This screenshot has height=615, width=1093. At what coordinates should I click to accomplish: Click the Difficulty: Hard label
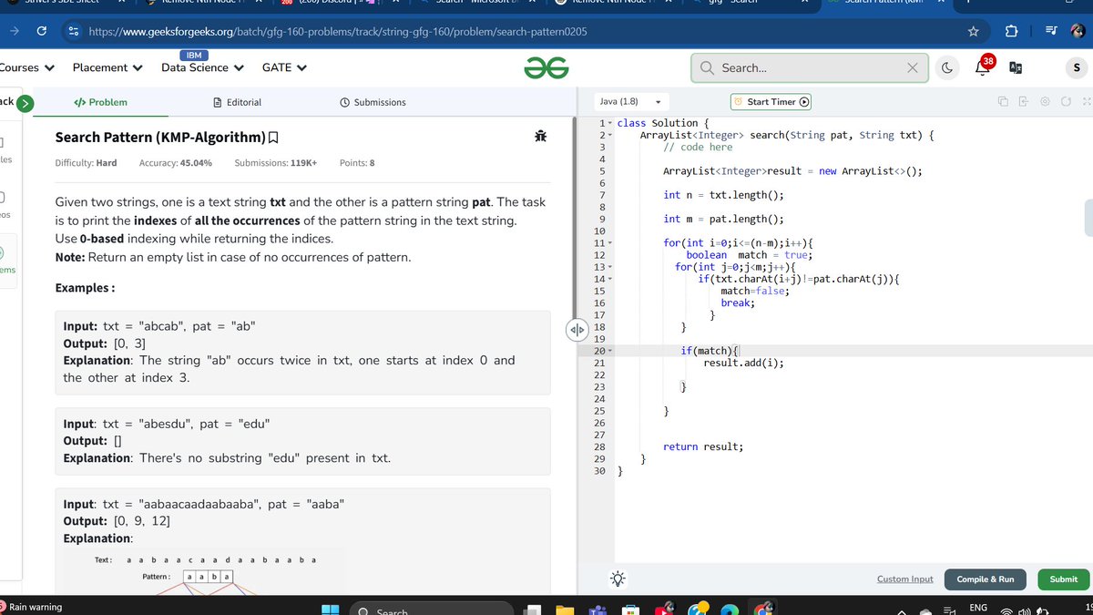86,163
